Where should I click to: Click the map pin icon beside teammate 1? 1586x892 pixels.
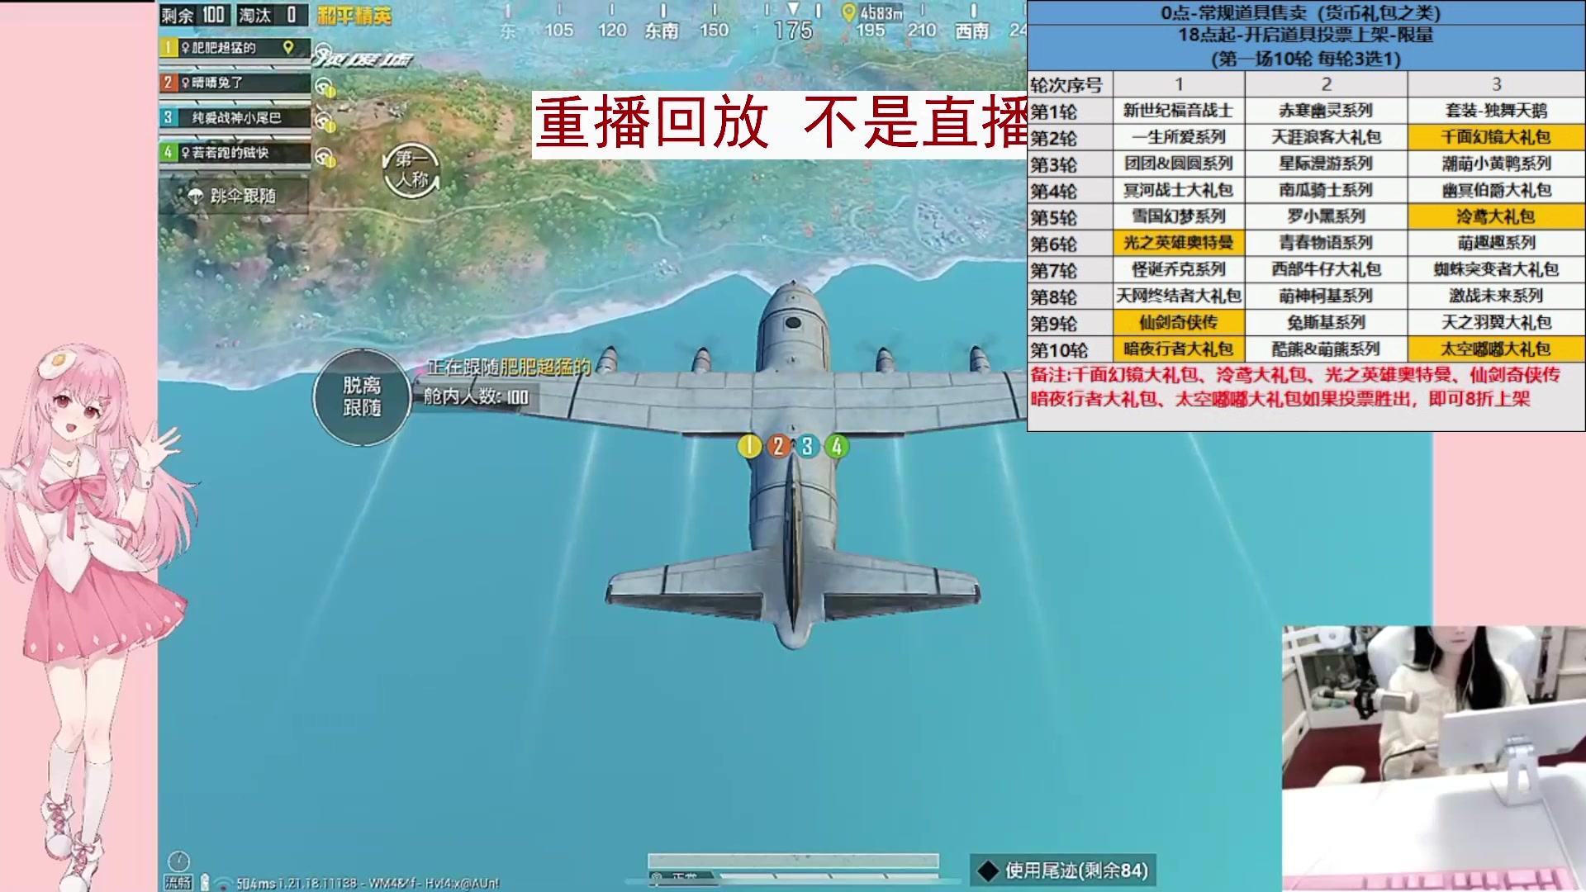pos(288,48)
